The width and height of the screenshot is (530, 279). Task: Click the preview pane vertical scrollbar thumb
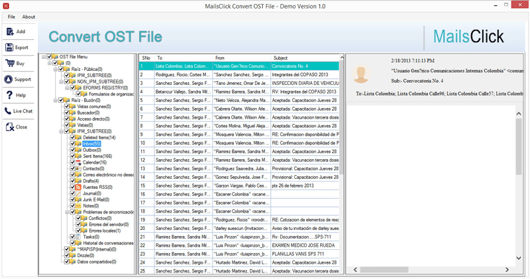[519, 146]
